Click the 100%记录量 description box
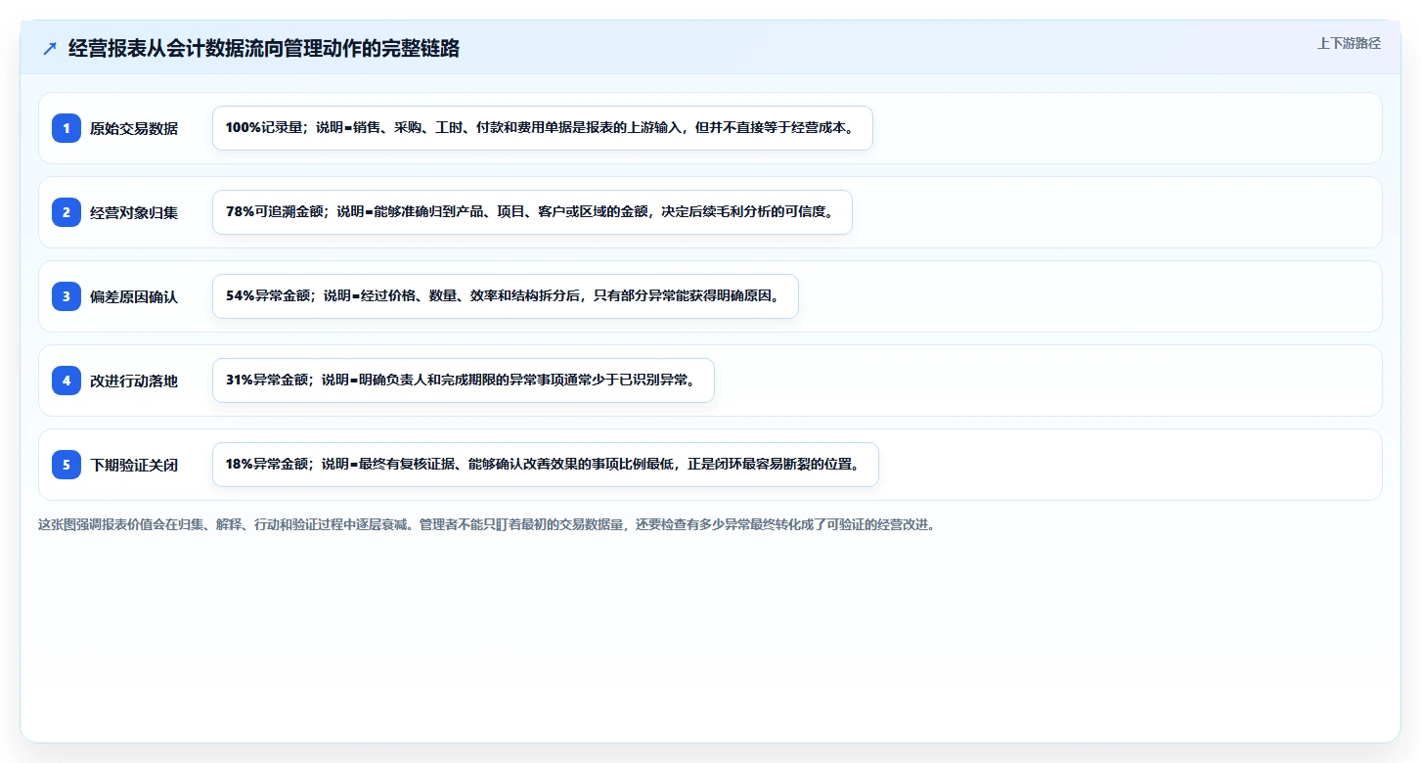Screen dimensions: 1421x763 [542, 128]
